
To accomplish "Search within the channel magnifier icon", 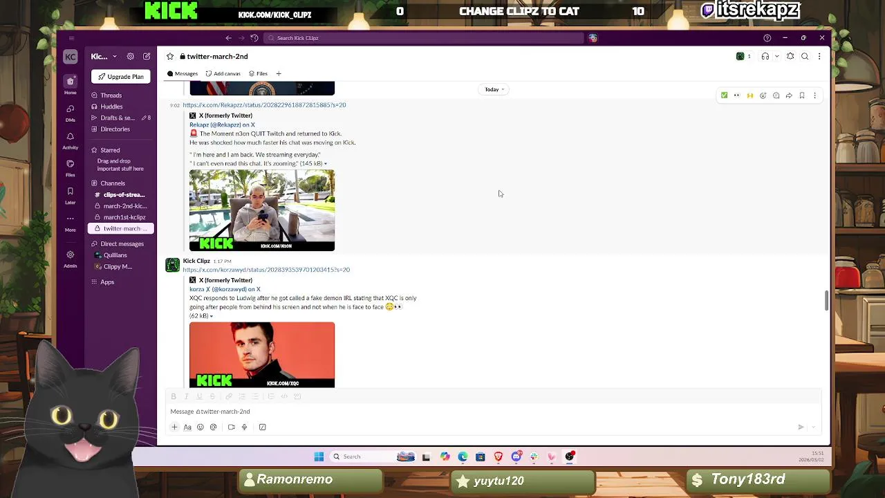I will tap(805, 57).
